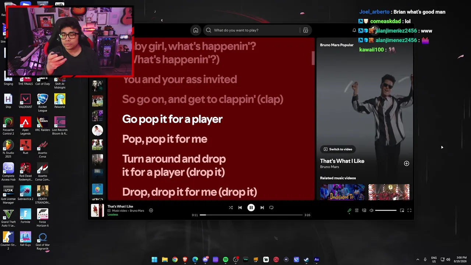
Task: Open the Windows Start menu
Action: pos(155,259)
